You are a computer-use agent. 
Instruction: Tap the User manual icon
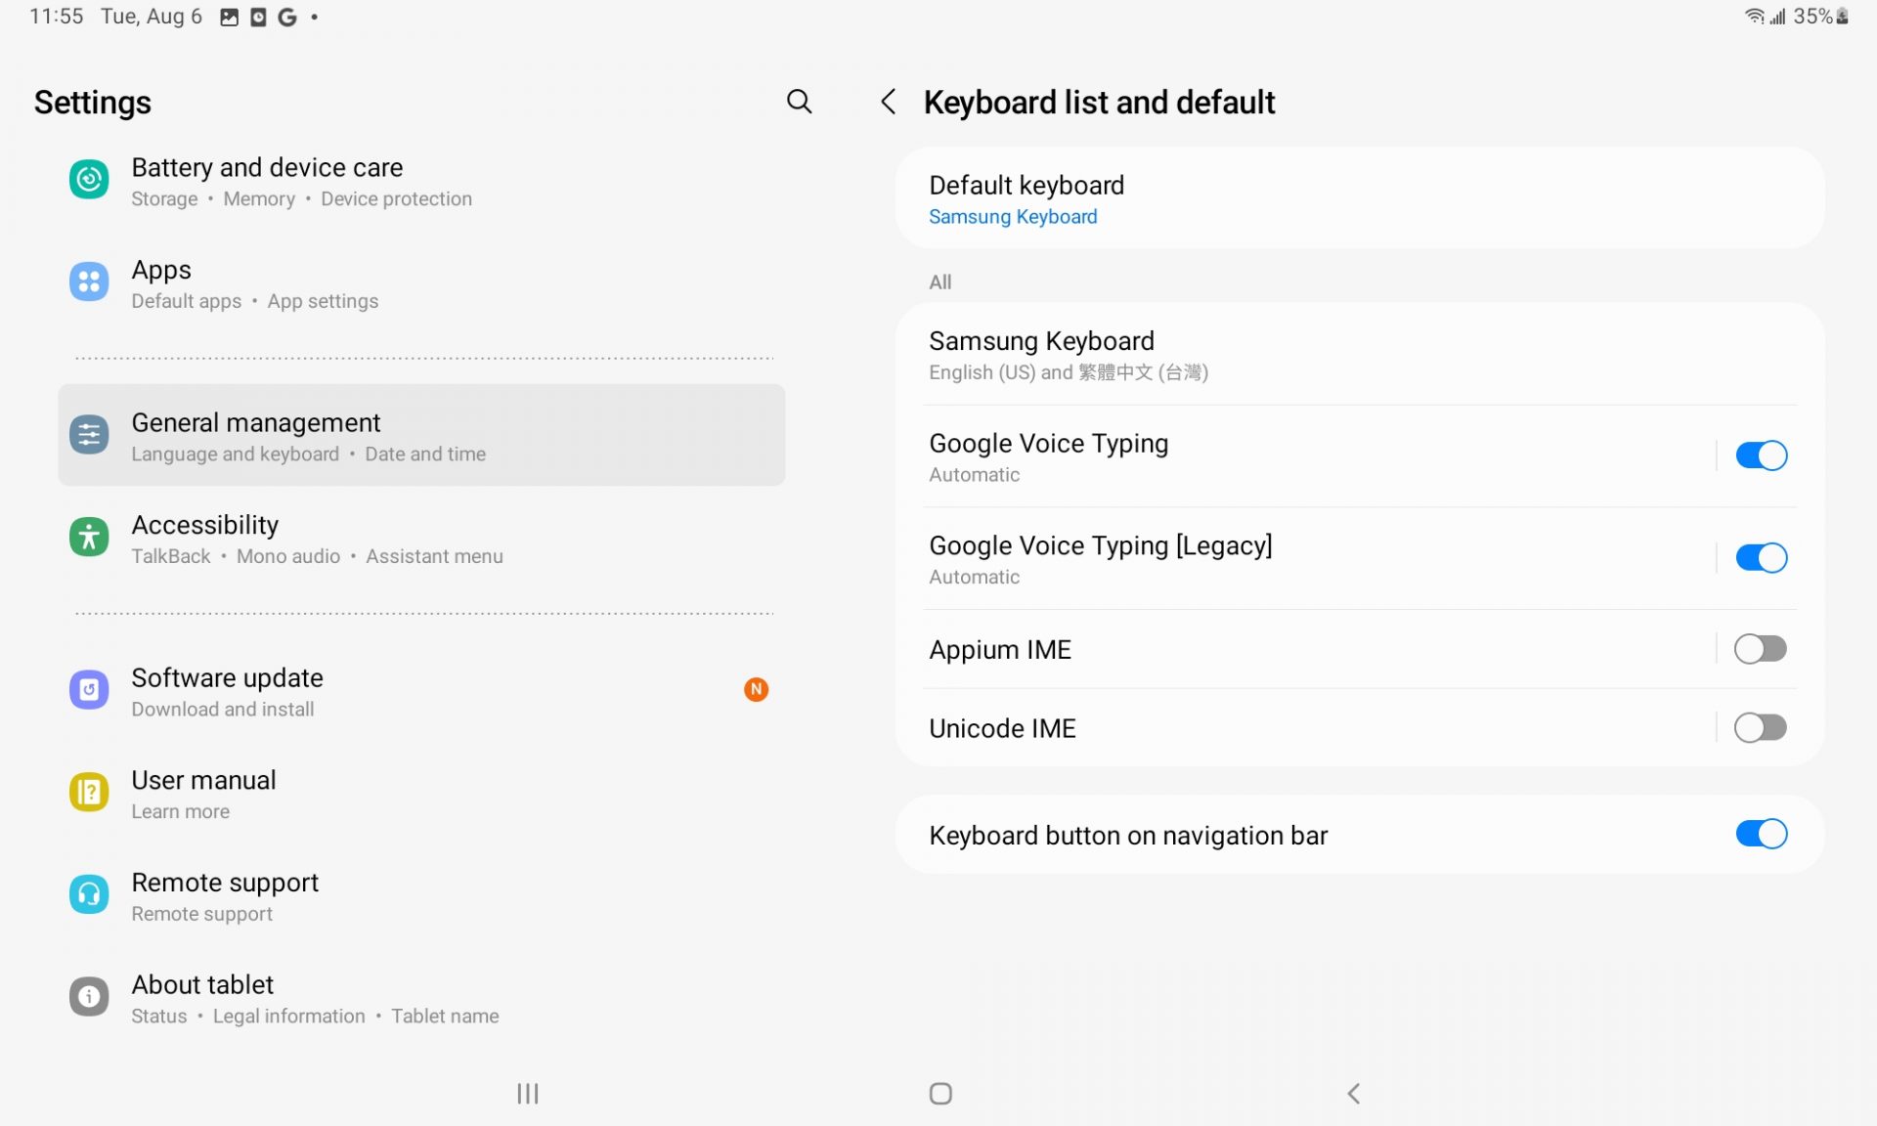(89, 793)
